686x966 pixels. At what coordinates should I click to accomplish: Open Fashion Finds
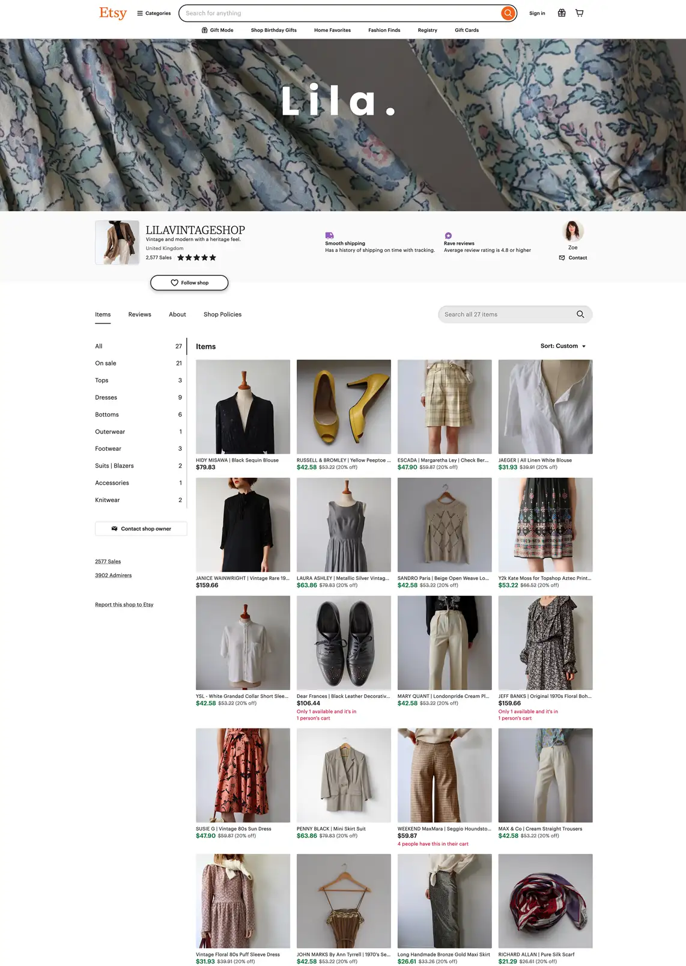384,30
